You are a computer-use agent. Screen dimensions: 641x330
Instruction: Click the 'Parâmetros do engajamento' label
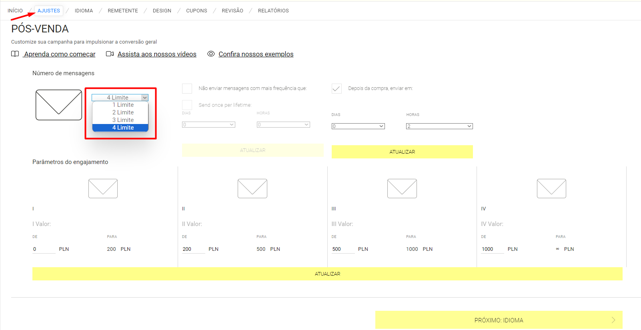click(x=70, y=162)
